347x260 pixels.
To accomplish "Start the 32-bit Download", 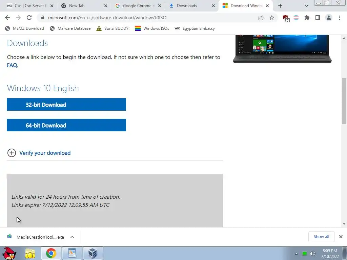I will [66, 105].
